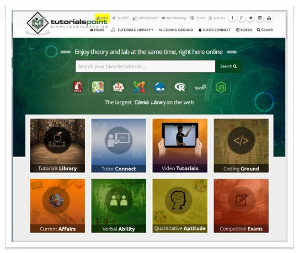Screen dimensions: 299x253
Task: Open the Facebook social icon
Action: pos(232,18)
